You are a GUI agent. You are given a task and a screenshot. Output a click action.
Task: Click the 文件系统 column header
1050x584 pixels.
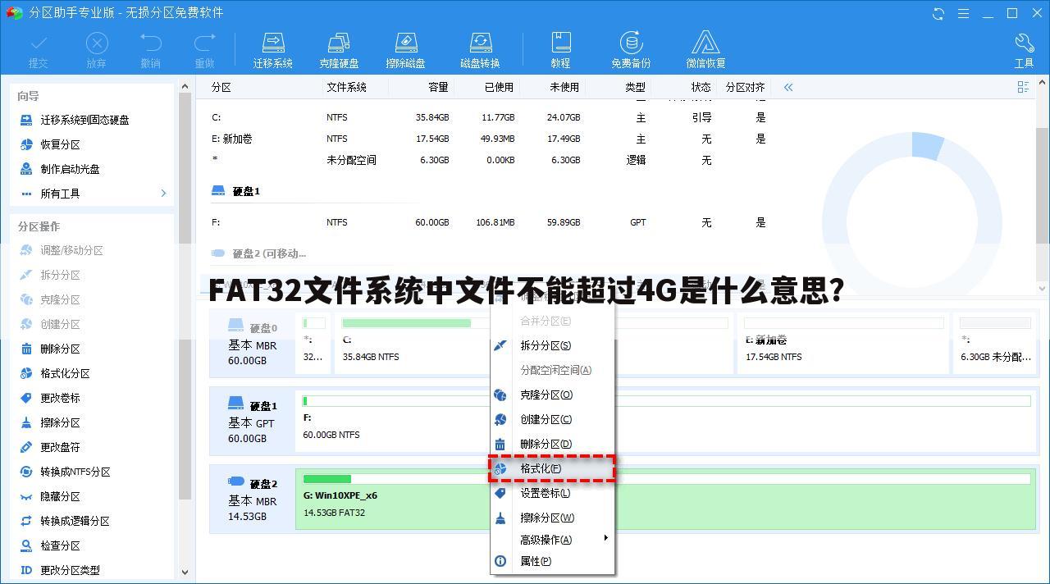click(346, 87)
